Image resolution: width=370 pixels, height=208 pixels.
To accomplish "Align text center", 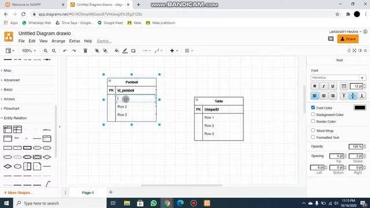I will point(324,96).
